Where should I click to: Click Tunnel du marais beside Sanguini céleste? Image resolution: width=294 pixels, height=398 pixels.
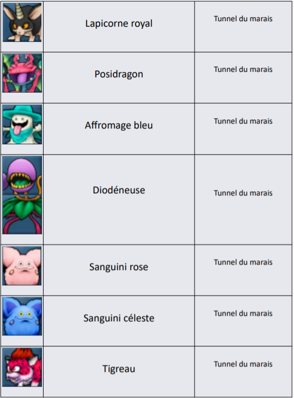(243, 313)
